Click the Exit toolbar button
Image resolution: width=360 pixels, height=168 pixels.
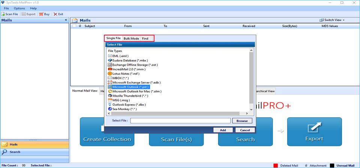[58, 14]
